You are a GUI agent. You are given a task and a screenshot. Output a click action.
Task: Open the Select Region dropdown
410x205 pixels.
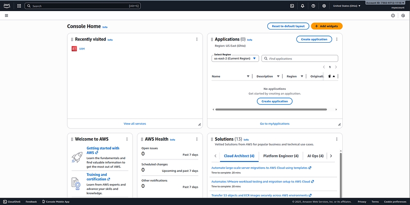click(235, 59)
